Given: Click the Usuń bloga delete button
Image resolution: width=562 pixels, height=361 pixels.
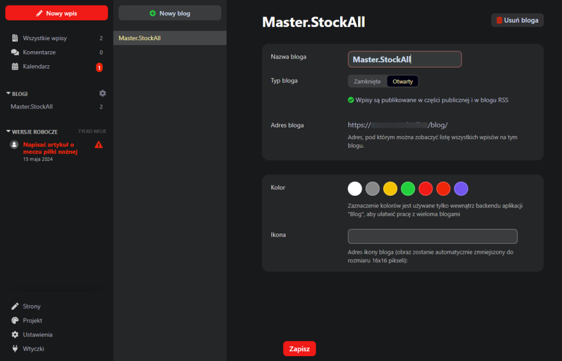Looking at the screenshot, I should click(x=517, y=20).
